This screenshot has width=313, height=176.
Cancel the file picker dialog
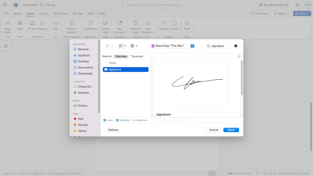(x=214, y=130)
